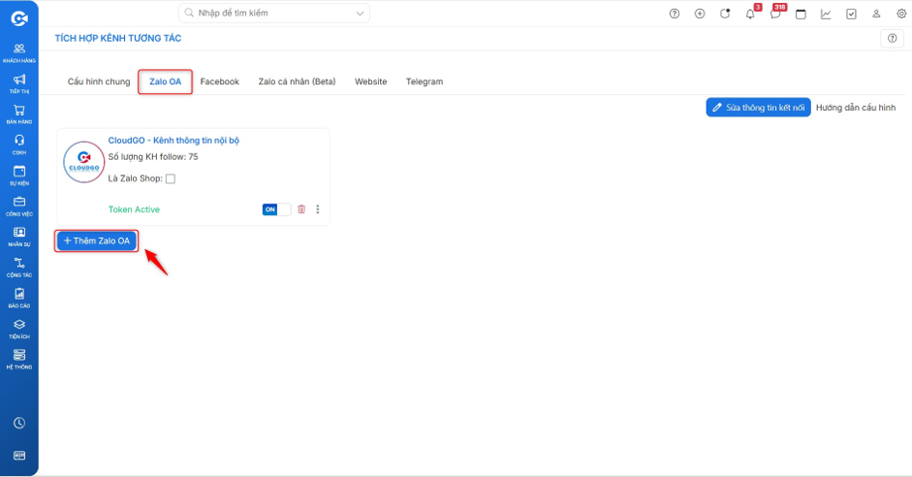Click the Tích hợp kênh tương tác title
This screenshot has width=912, height=477.
click(x=118, y=39)
